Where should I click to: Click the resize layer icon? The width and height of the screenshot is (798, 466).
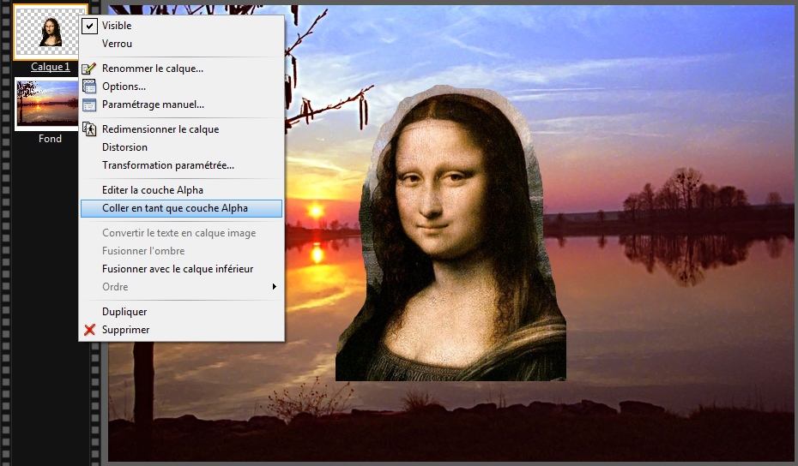[89, 129]
